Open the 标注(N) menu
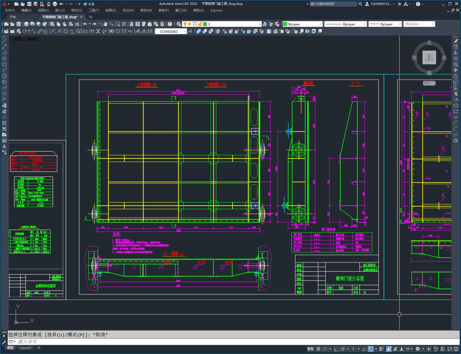The height and width of the screenshot is (354, 461). (x=128, y=10)
